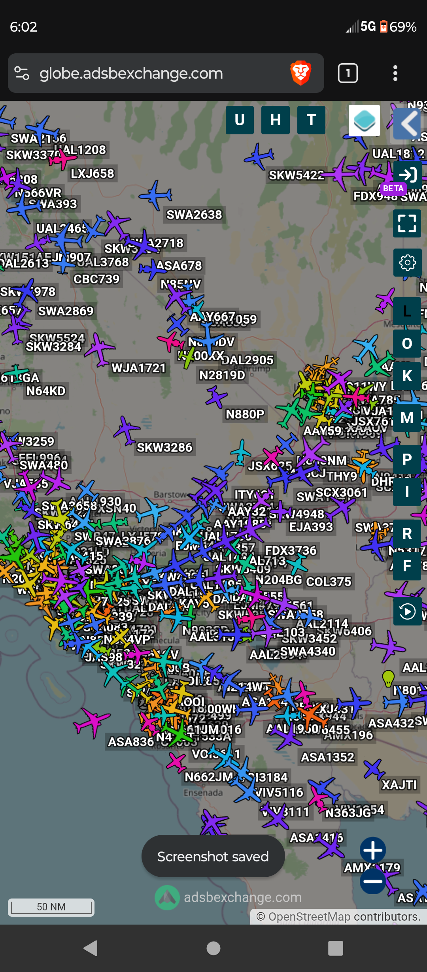Click blue aircraft icon left of XAJTI

[x=373, y=768]
